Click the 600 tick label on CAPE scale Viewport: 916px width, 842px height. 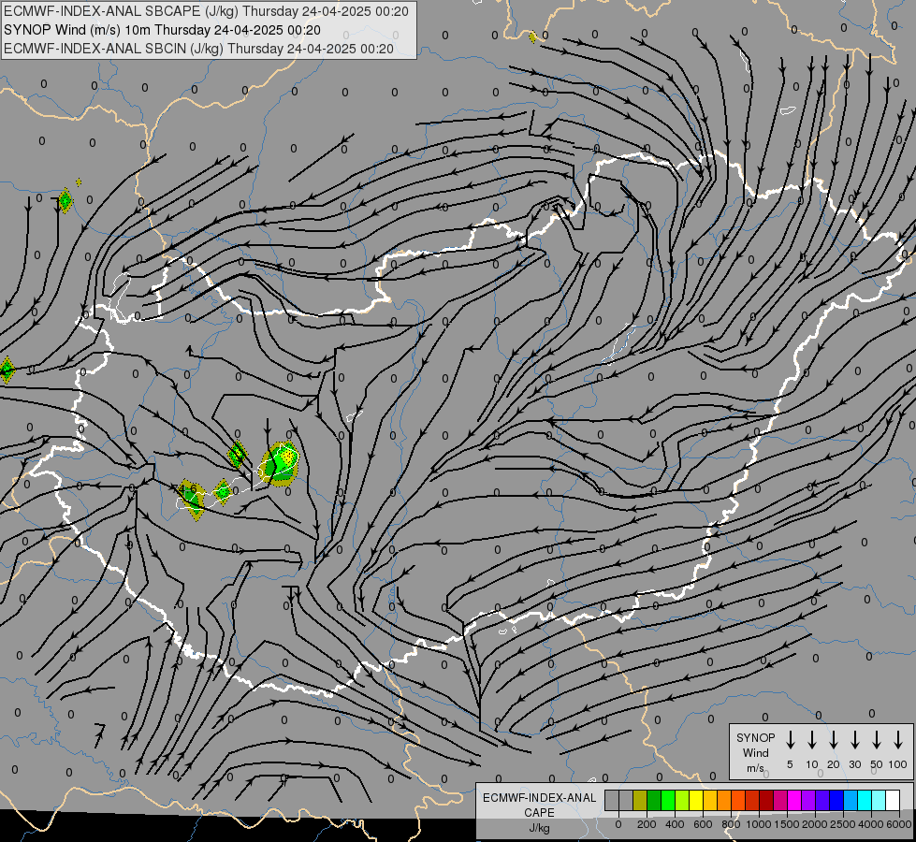703,824
